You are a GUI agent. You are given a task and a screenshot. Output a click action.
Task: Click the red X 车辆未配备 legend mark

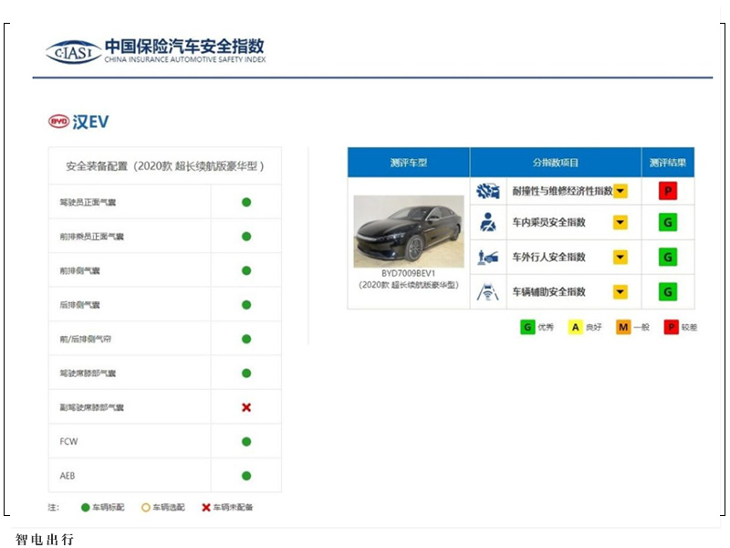click(206, 508)
